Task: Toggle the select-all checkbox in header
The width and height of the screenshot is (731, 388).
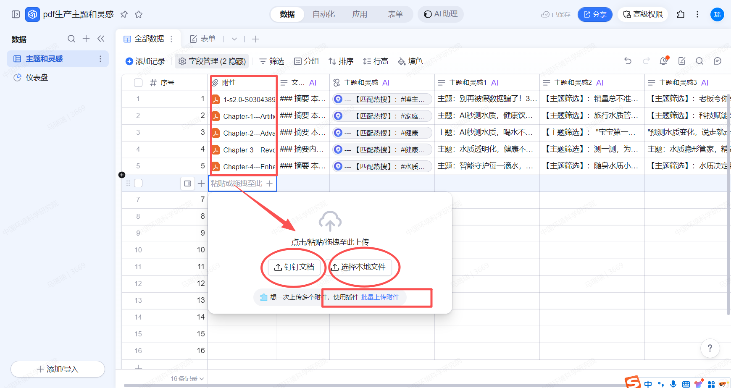Action: 138,83
